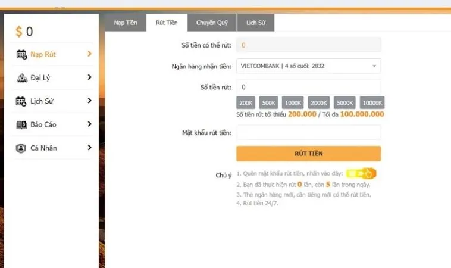Click the orange RÚT TIỀN button
The width and height of the screenshot is (451, 268).
coord(309,154)
